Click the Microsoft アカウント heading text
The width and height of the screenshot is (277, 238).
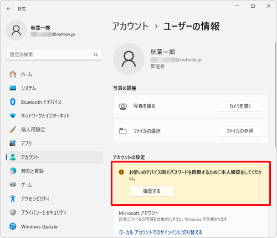pos(138,213)
